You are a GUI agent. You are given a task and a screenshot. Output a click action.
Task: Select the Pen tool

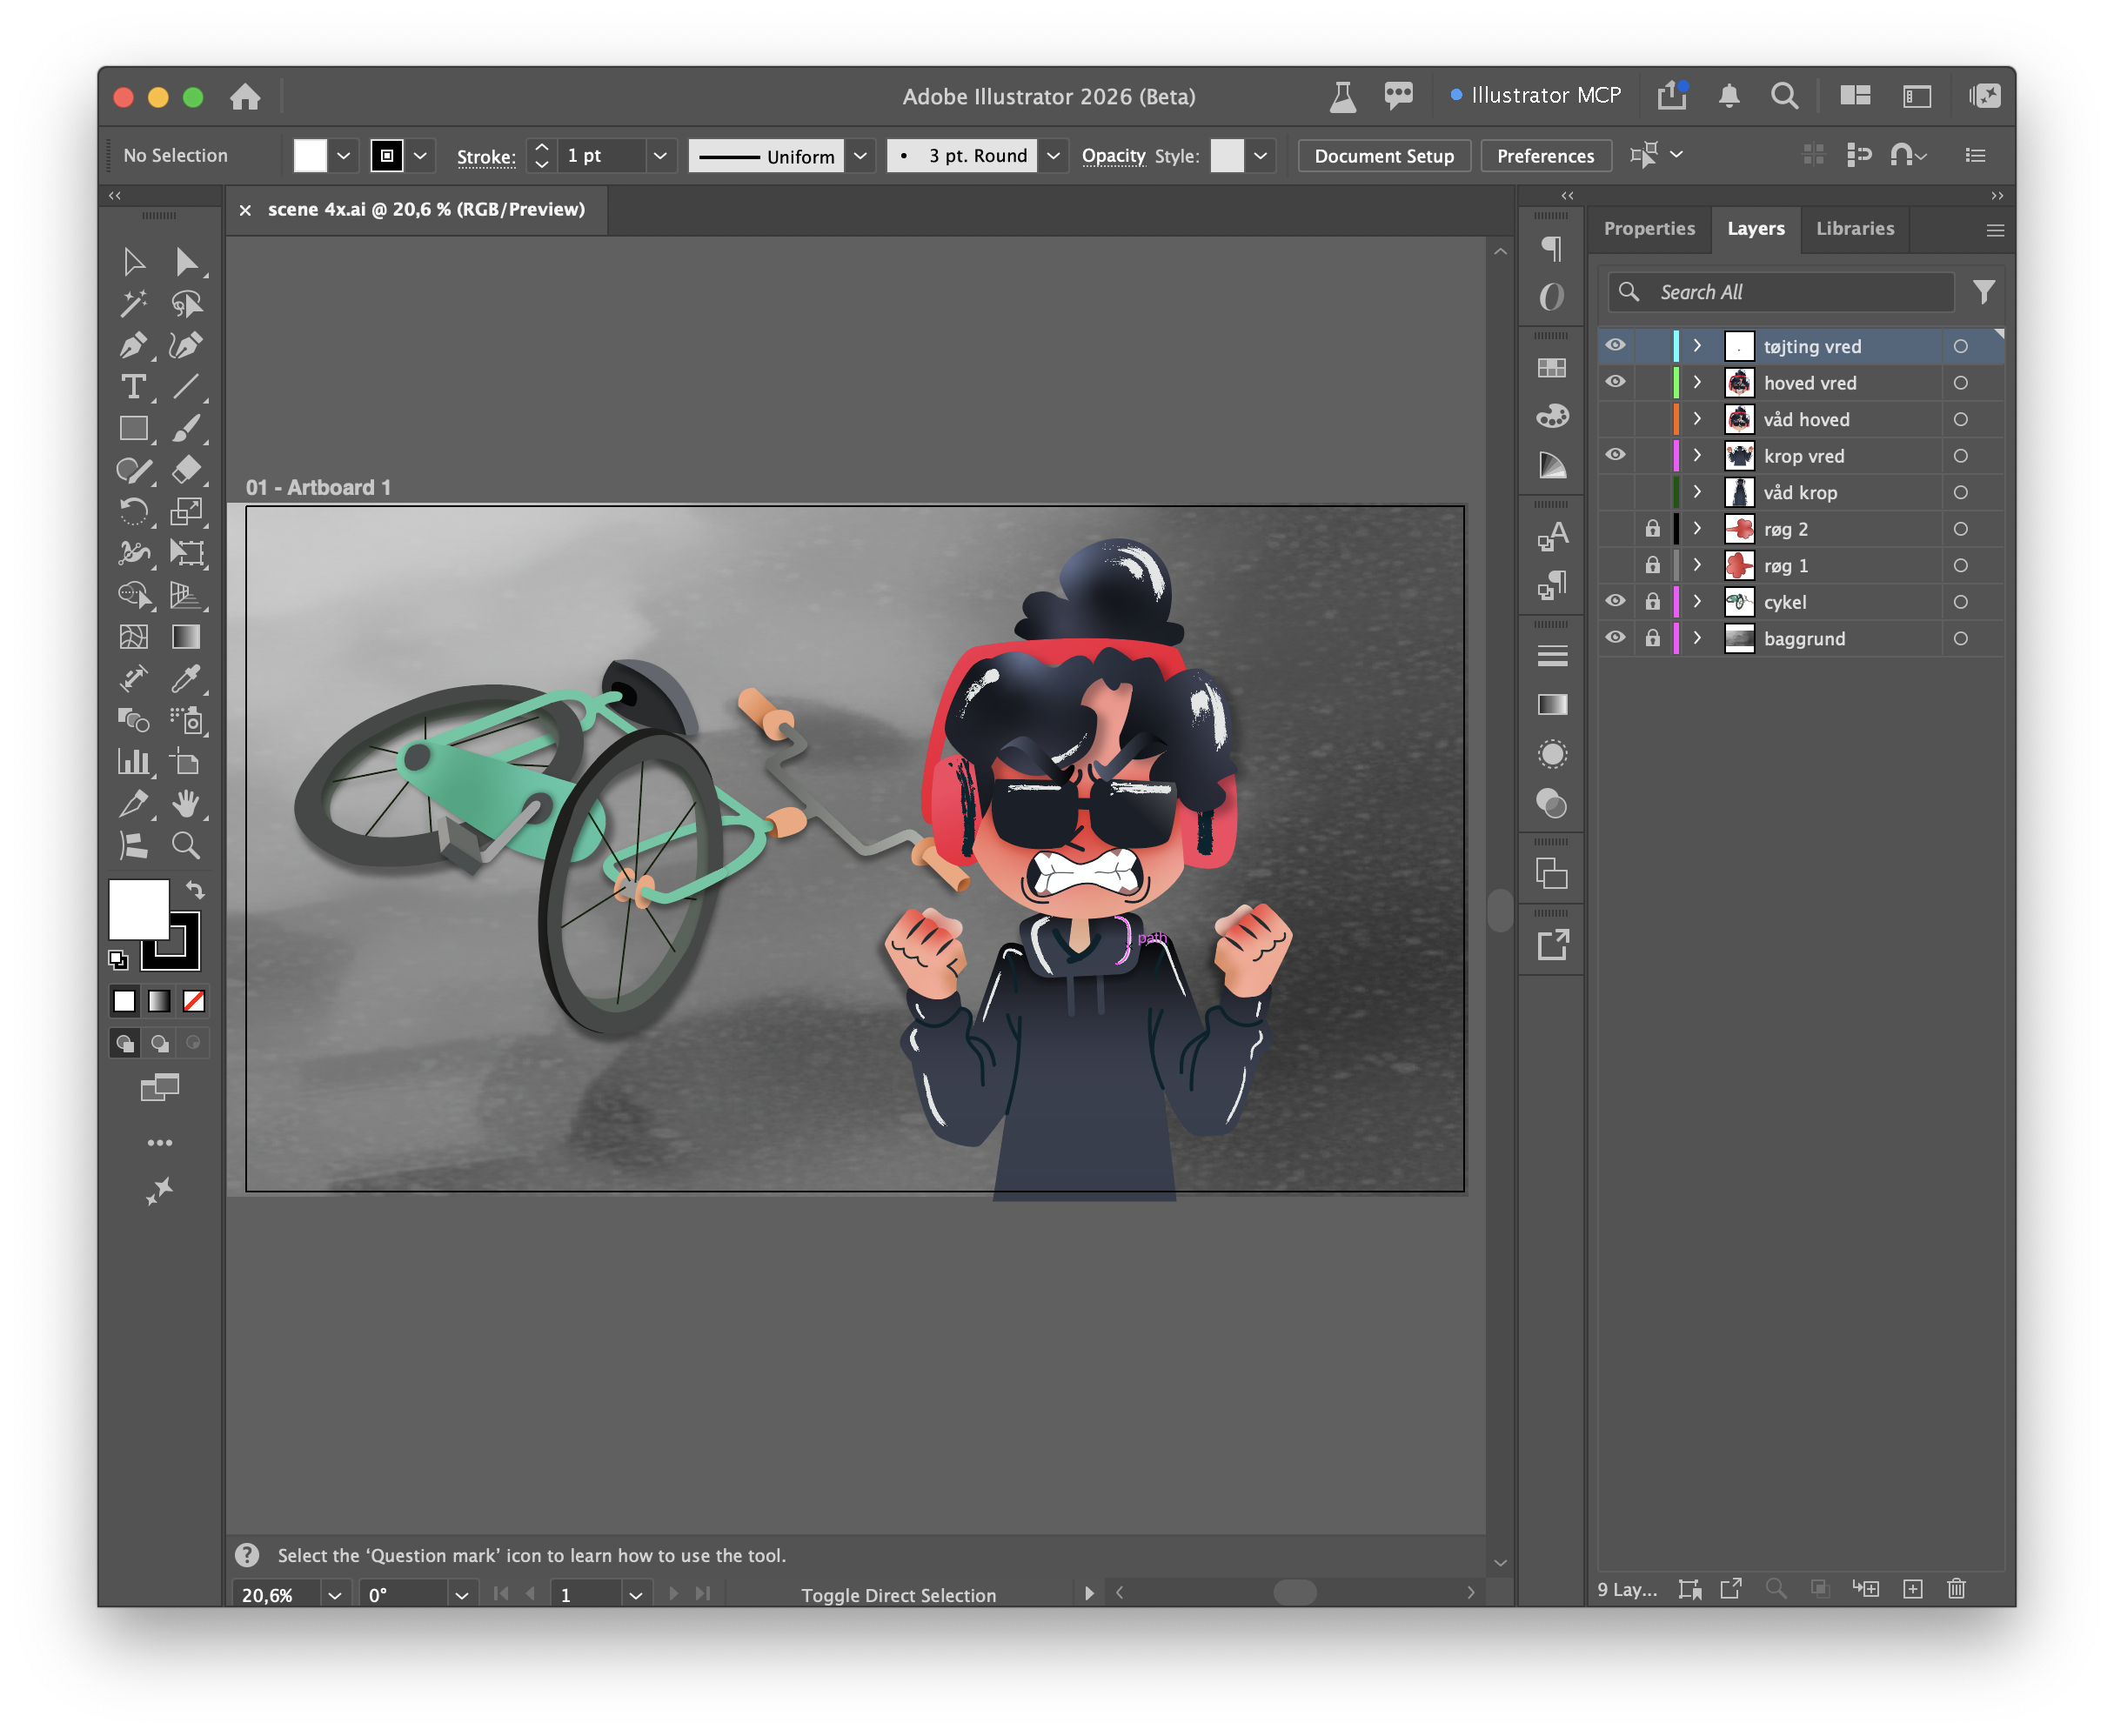coord(133,346)
